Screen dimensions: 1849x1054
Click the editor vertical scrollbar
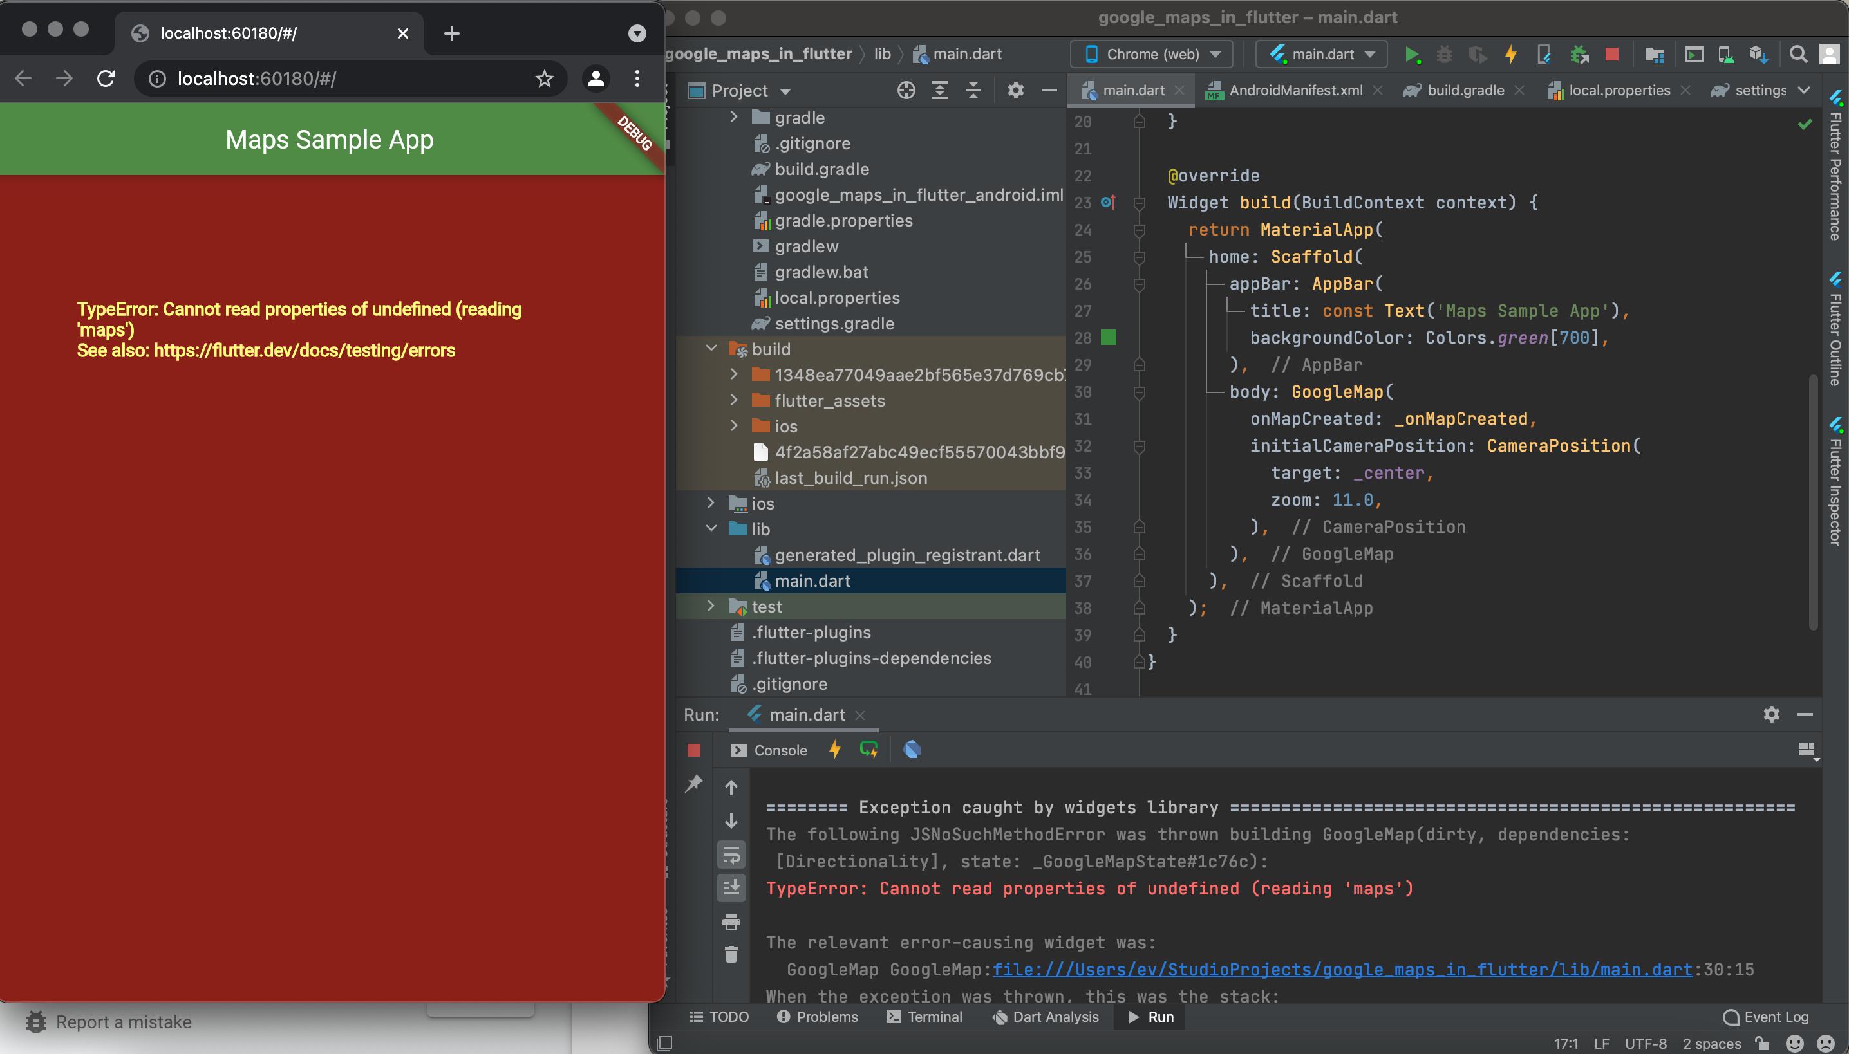pyautogui.click(x=1813, y=502)
